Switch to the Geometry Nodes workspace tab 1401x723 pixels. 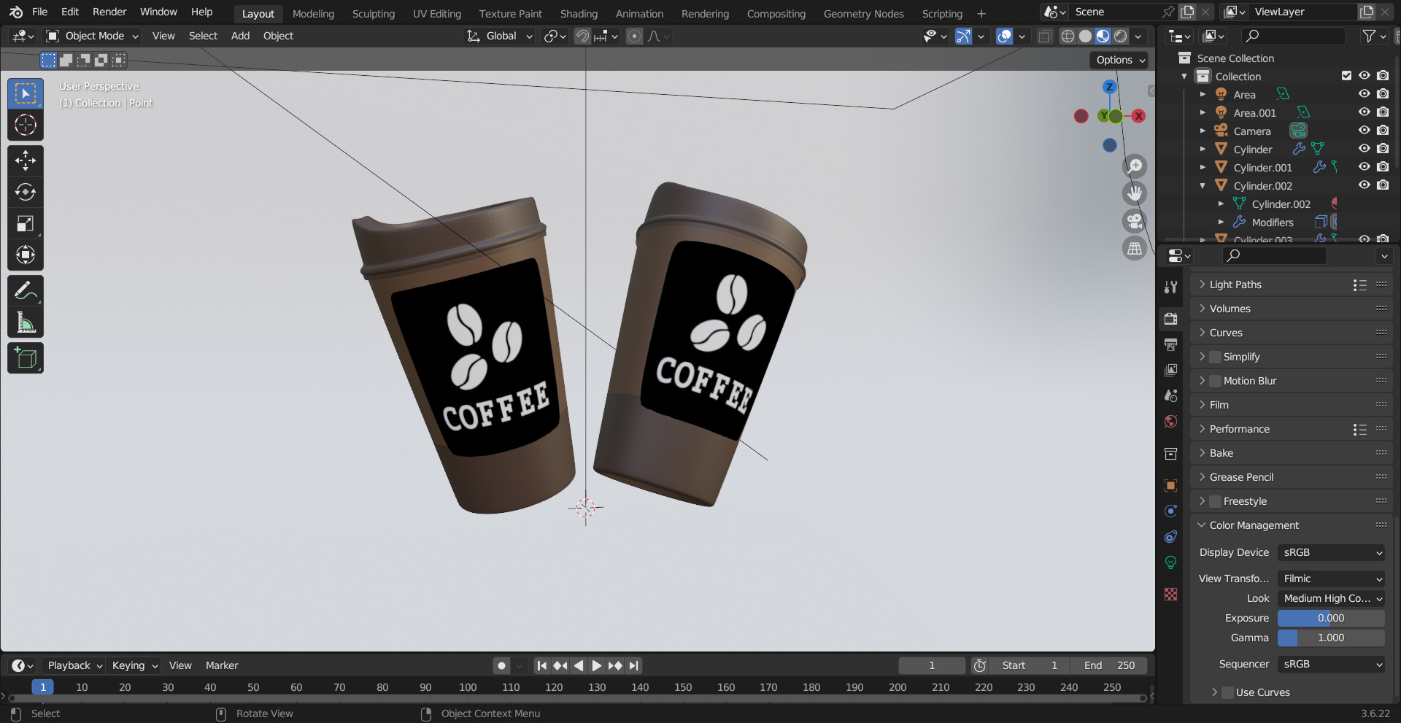(863, 13)
